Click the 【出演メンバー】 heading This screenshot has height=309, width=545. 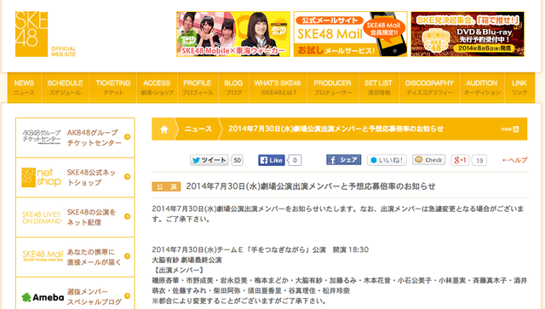pyautogui.click(x=178, y=270)
